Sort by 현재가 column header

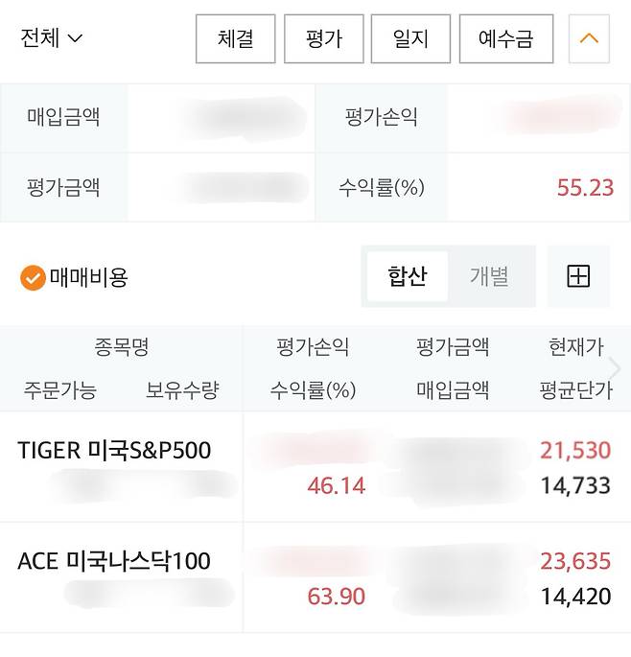575,347
